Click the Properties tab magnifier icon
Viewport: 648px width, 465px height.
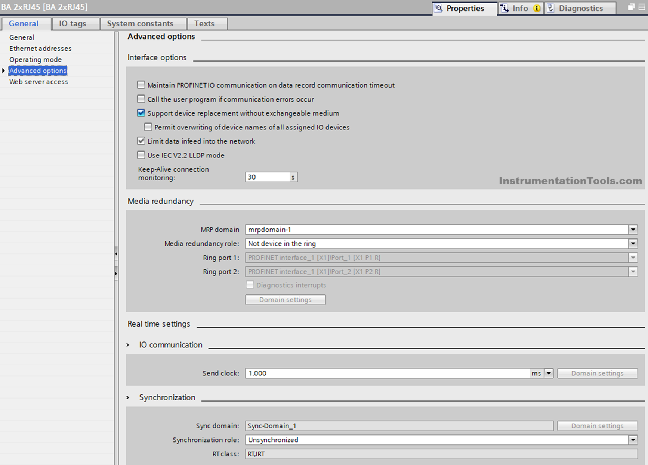coord(439,8)
